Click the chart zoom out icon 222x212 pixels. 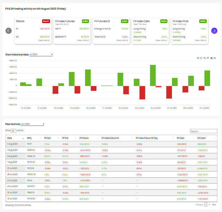point(201,58)
